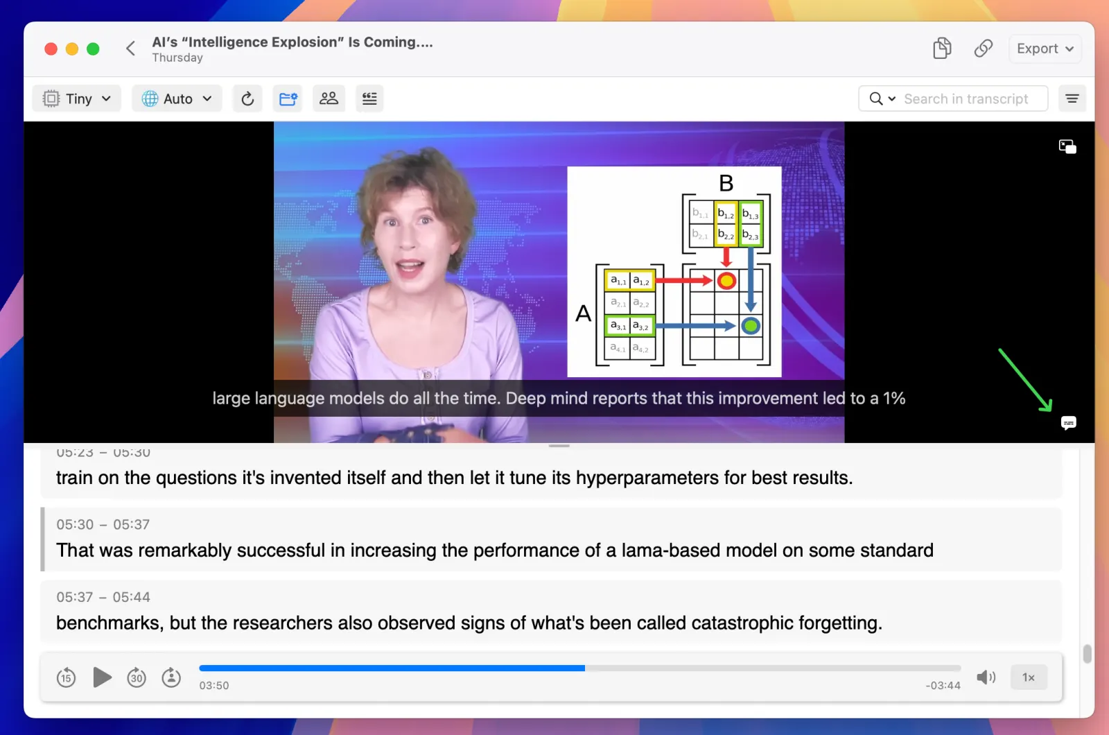This screenshot has height=735, width=1109.
Task: Seek on the playback progress bar
Action: (580, 668)
